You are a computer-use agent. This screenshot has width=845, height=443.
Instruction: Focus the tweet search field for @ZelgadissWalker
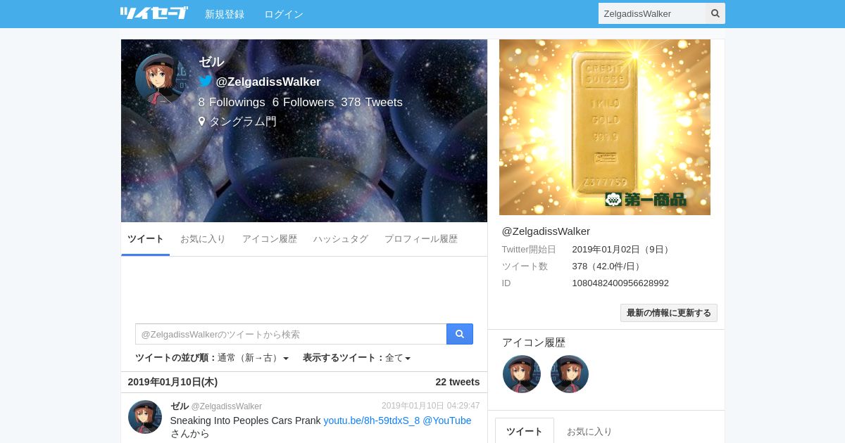pyautogui.click(x=291, y=334)
